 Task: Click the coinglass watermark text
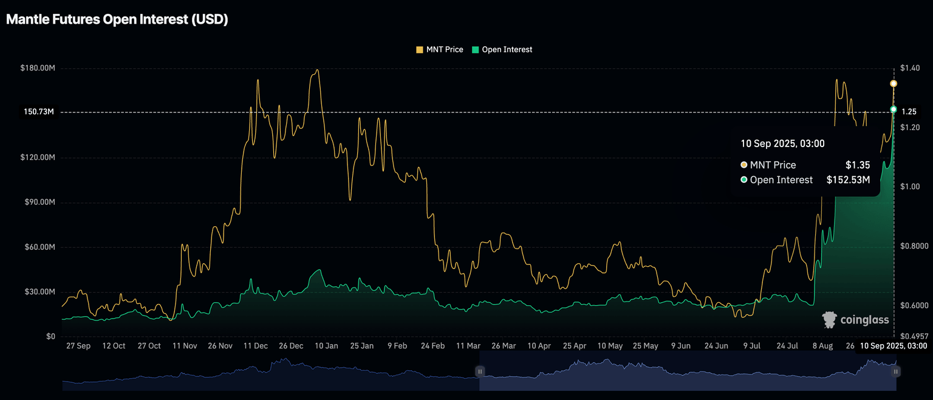click(x=864, y=320)
